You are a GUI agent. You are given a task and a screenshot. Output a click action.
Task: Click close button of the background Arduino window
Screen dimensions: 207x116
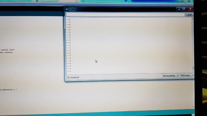189,1
